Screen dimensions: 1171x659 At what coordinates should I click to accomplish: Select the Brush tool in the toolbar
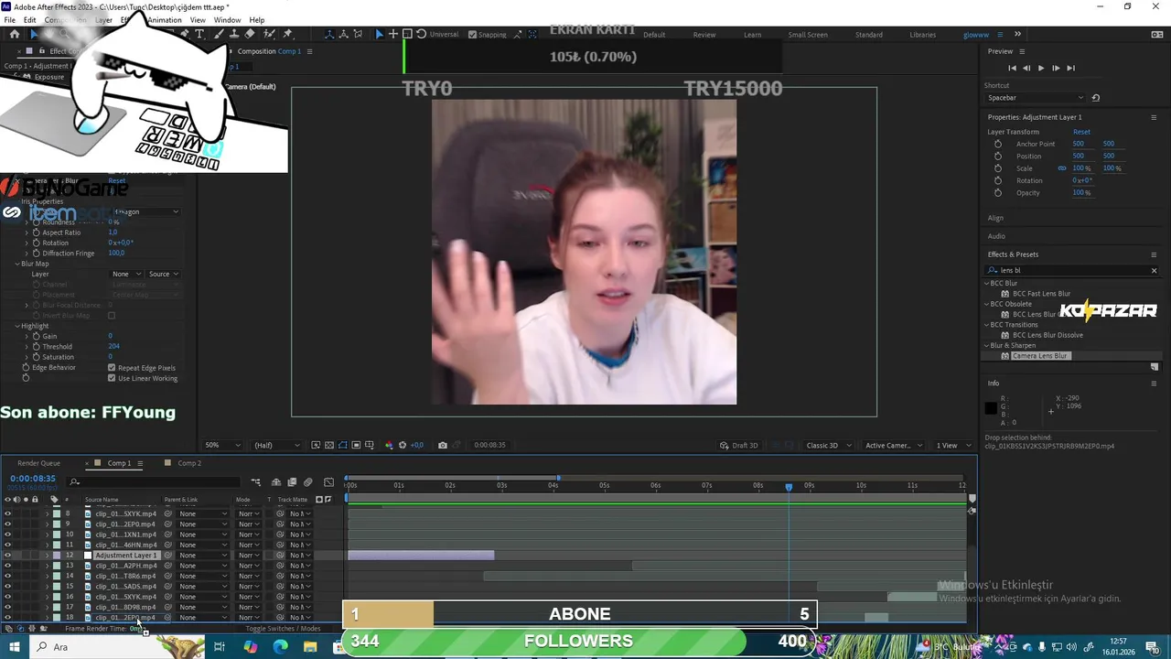(217, 35)
